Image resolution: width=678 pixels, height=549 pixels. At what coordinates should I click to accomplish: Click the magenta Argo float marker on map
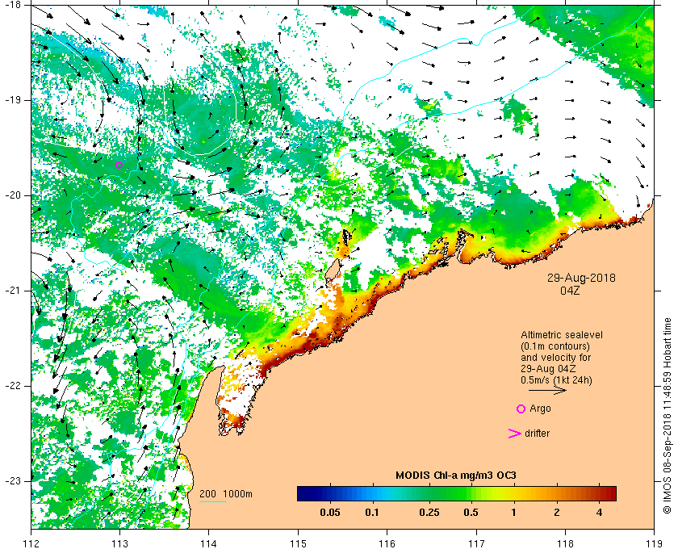click(119, 165)
